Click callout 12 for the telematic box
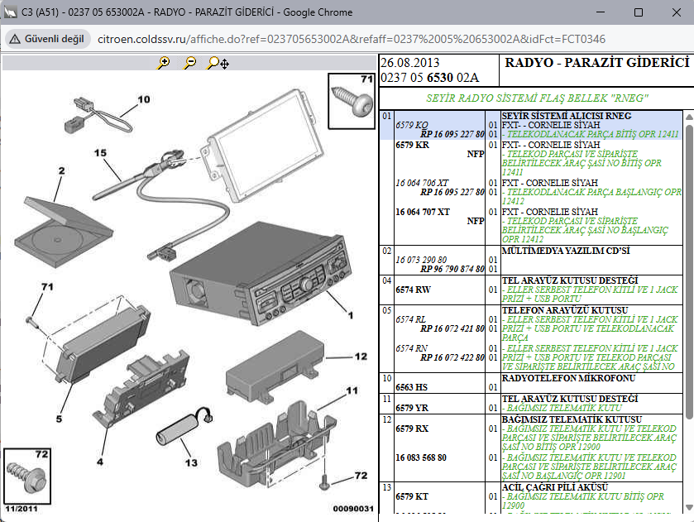Screen dimensions: 694x522 pyautogui.click(x=361, y=357)
